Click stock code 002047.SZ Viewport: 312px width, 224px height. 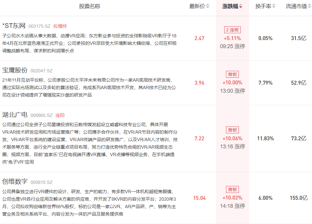point(42,71)
